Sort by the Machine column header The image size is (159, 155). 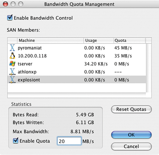point(50,40)
